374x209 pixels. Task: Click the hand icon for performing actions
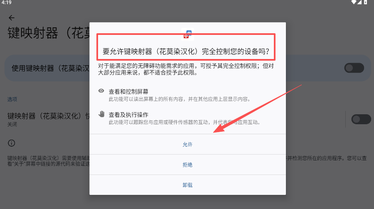tap(101, 114)
